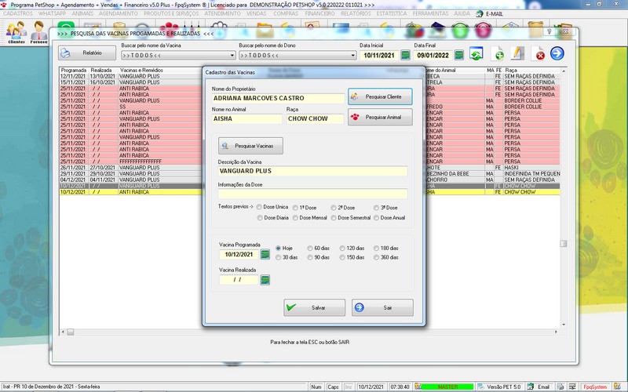Viewport: 628px width, 392px height.
Task: Click the horizontal scrollbar thumb of the list
Action: tap(71, 332)
